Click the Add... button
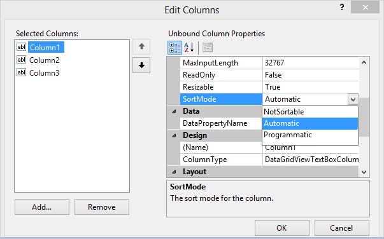The image size is (384, 239). pos(42,207)
